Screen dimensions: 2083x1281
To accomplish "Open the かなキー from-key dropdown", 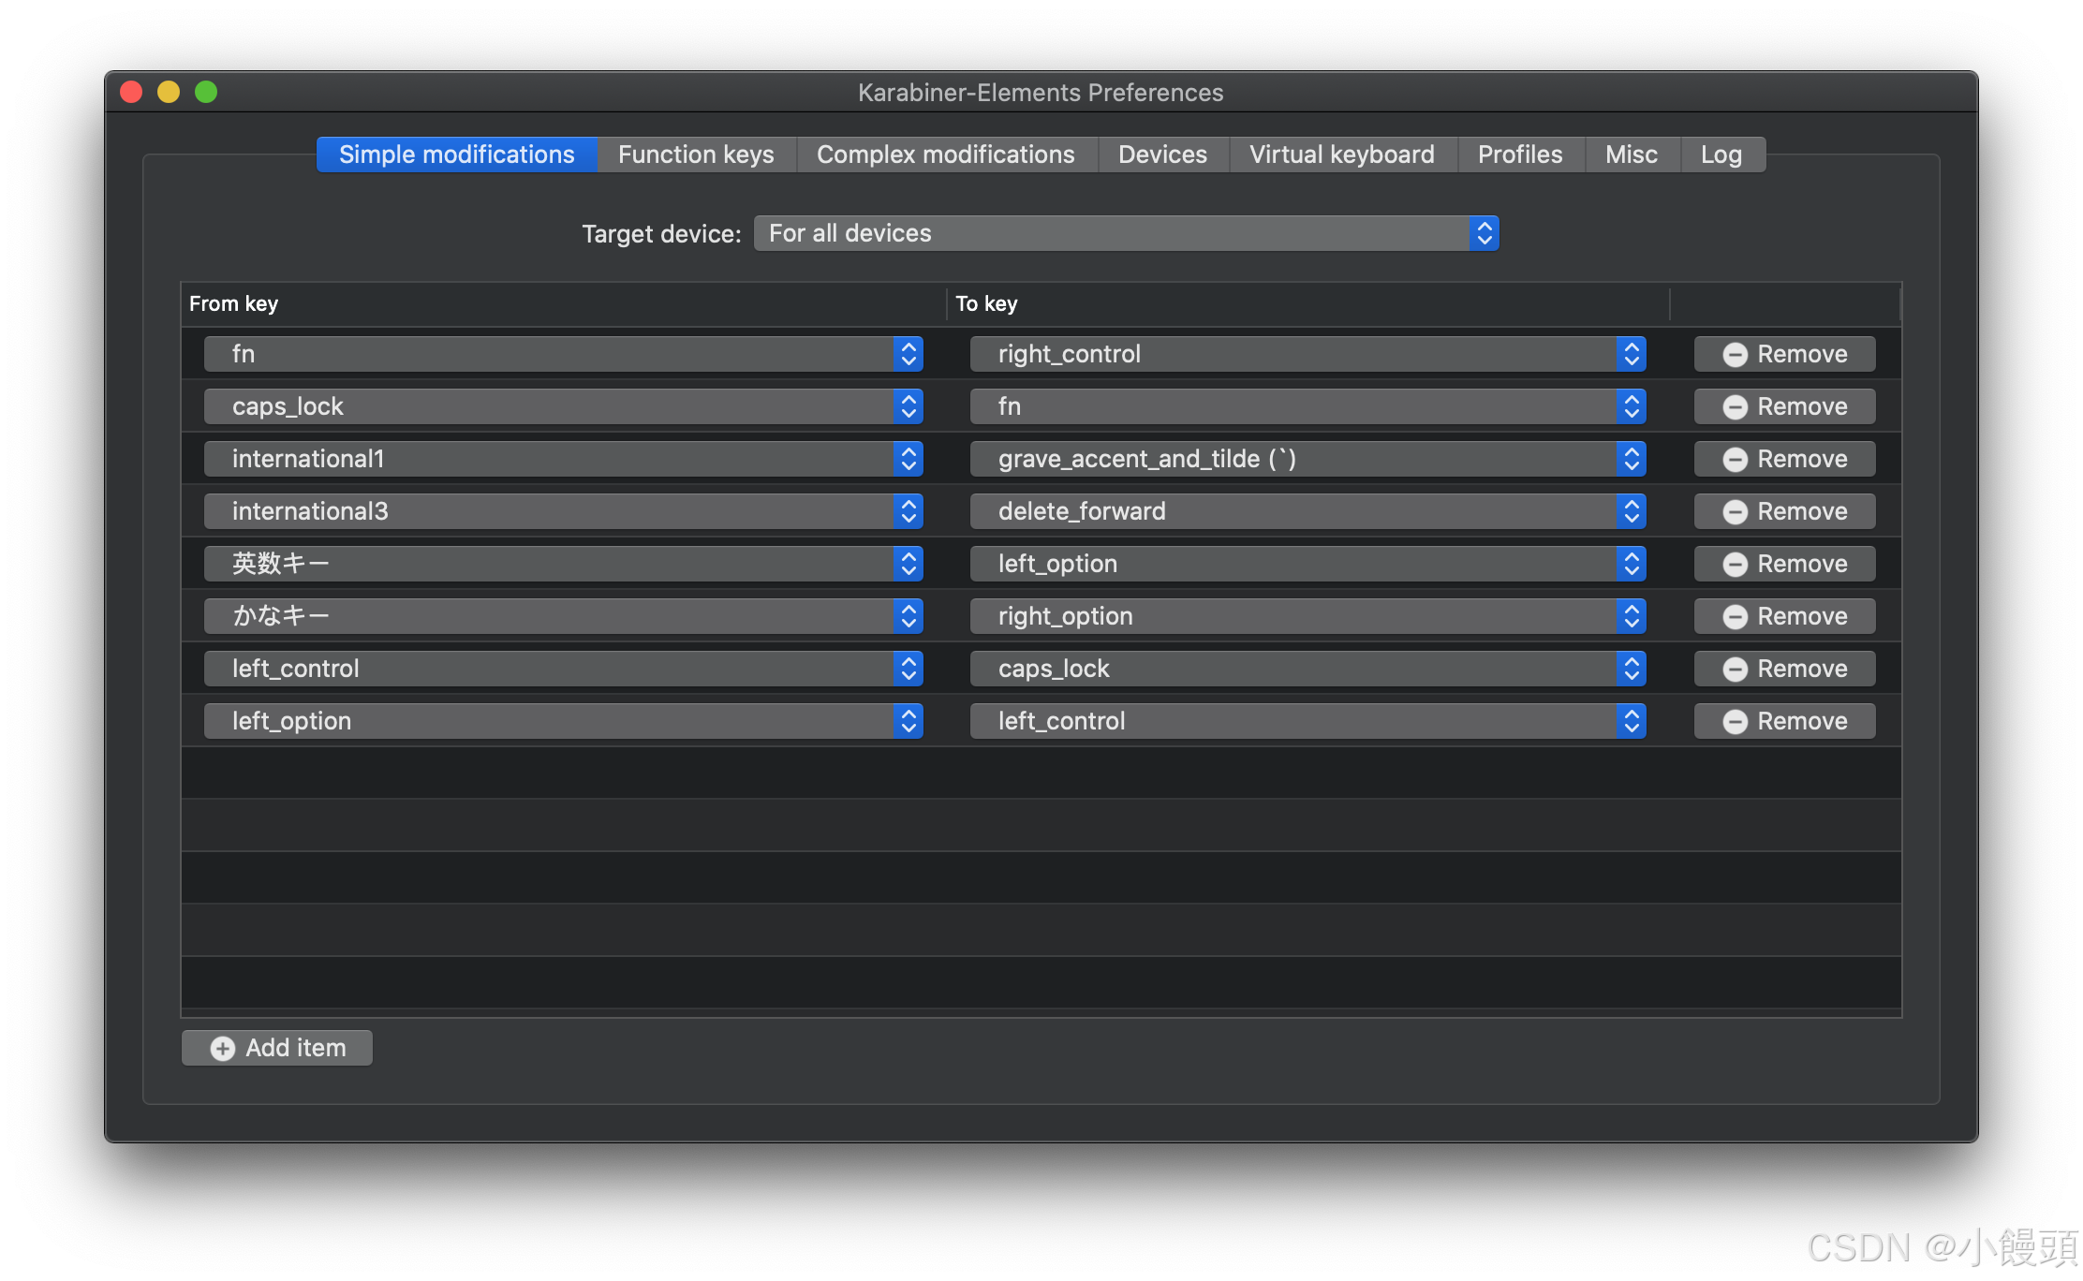I will click(564, 616).
